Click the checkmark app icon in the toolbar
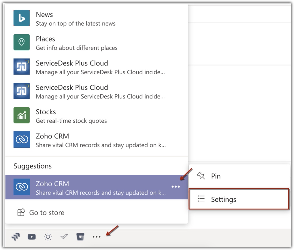Screen dimensions: 294x250 tap(64, 237)
